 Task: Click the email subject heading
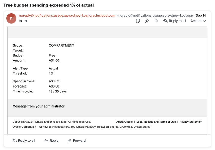(x=49, y=5)
